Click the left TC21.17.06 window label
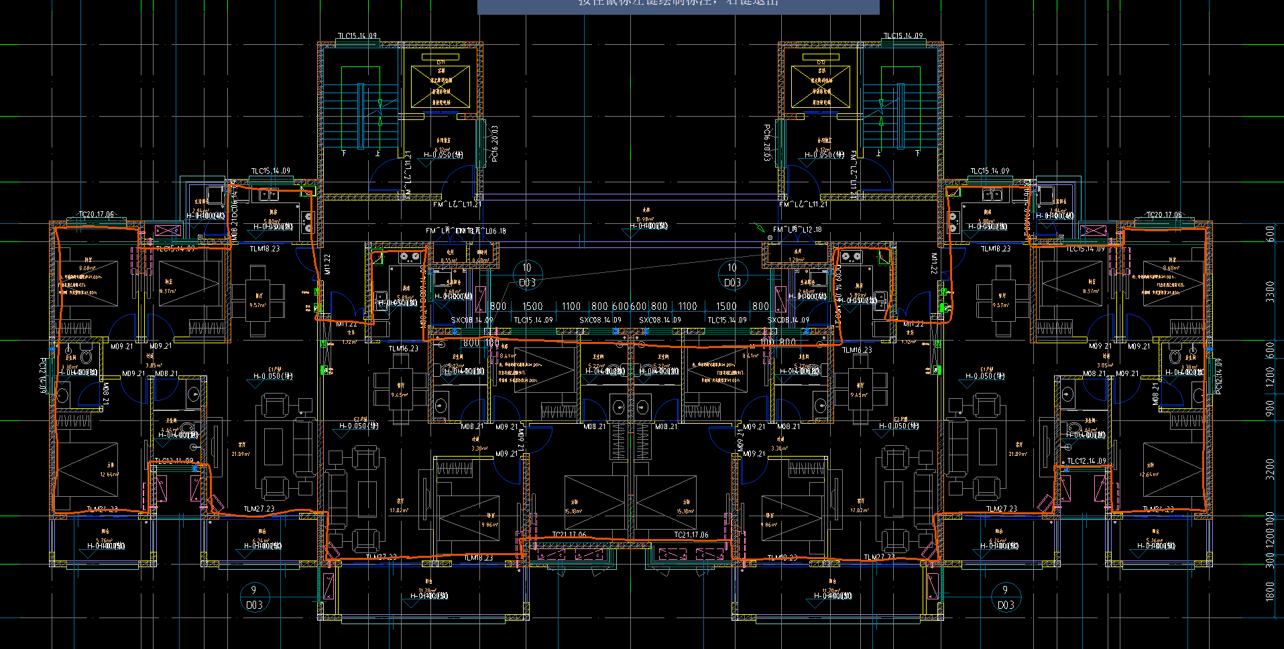1284x649 pixels. 569,535
